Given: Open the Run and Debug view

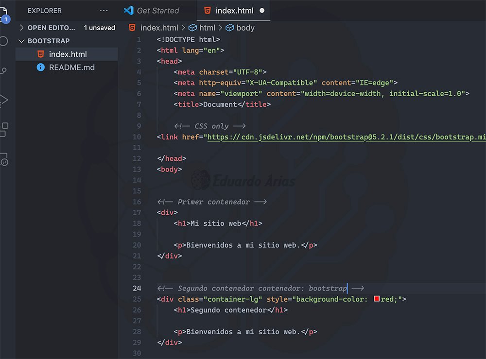Looking at the screenshot, I should click(3, 100).
